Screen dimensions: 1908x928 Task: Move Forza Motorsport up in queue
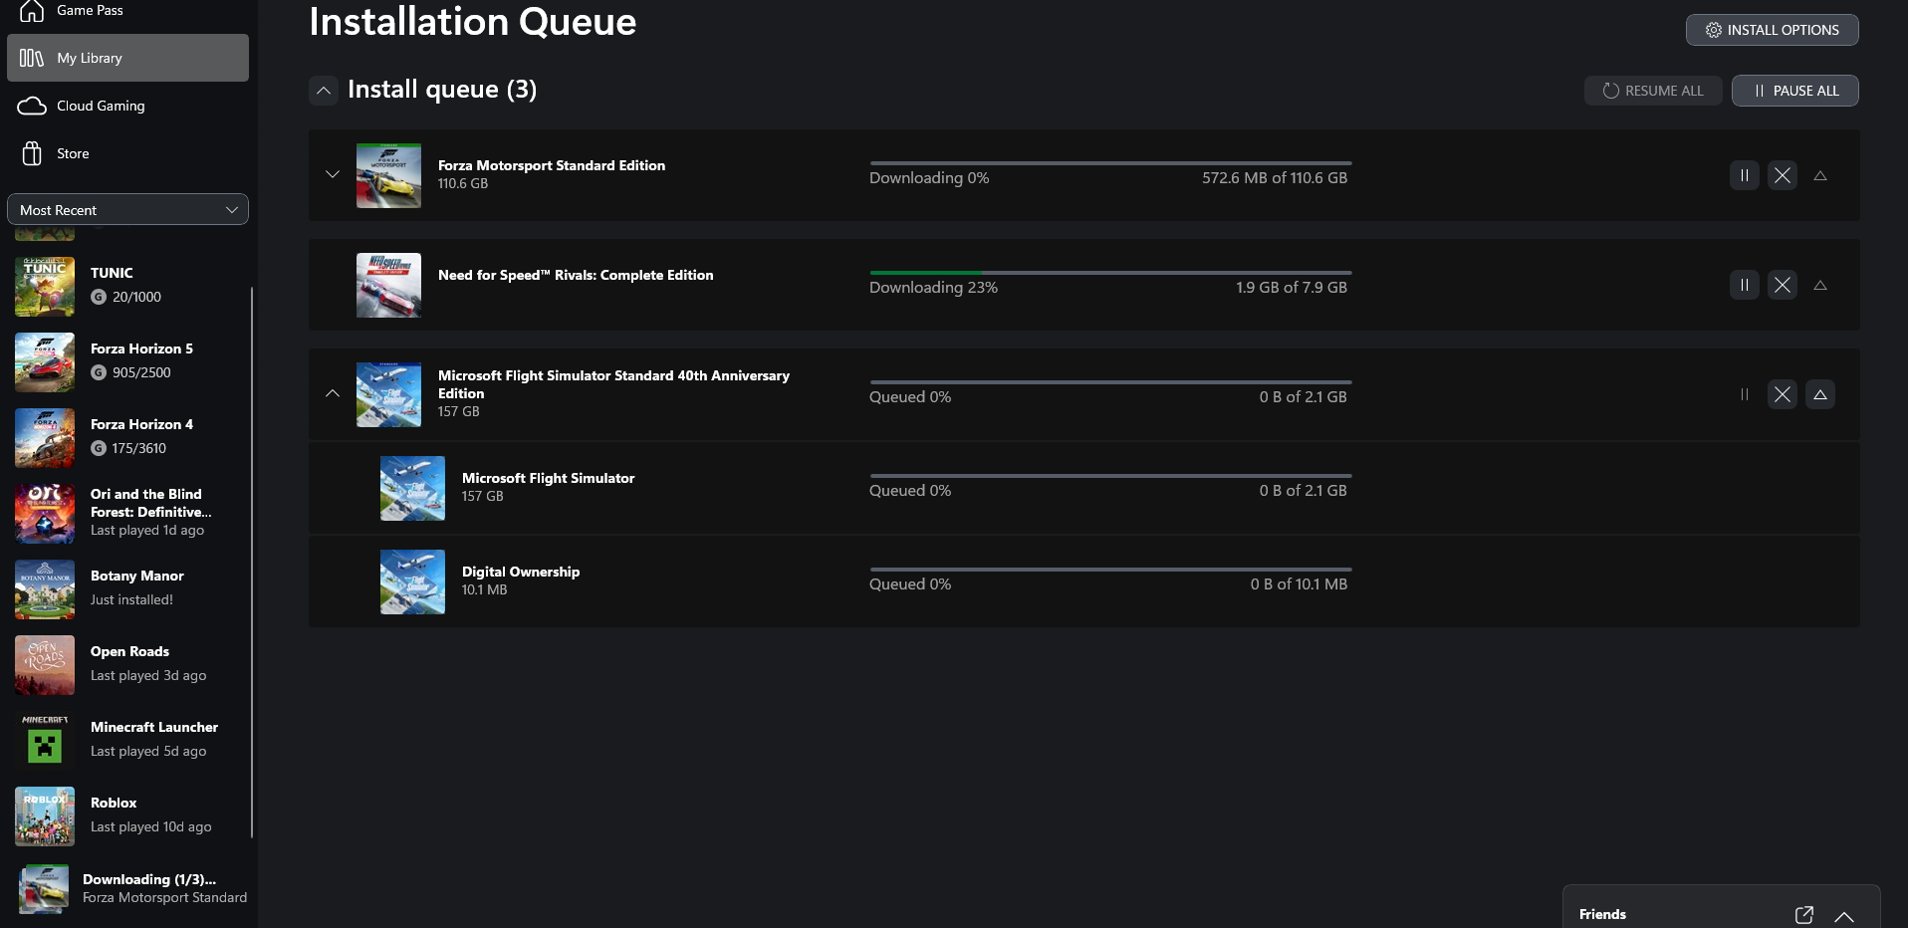1820,175
